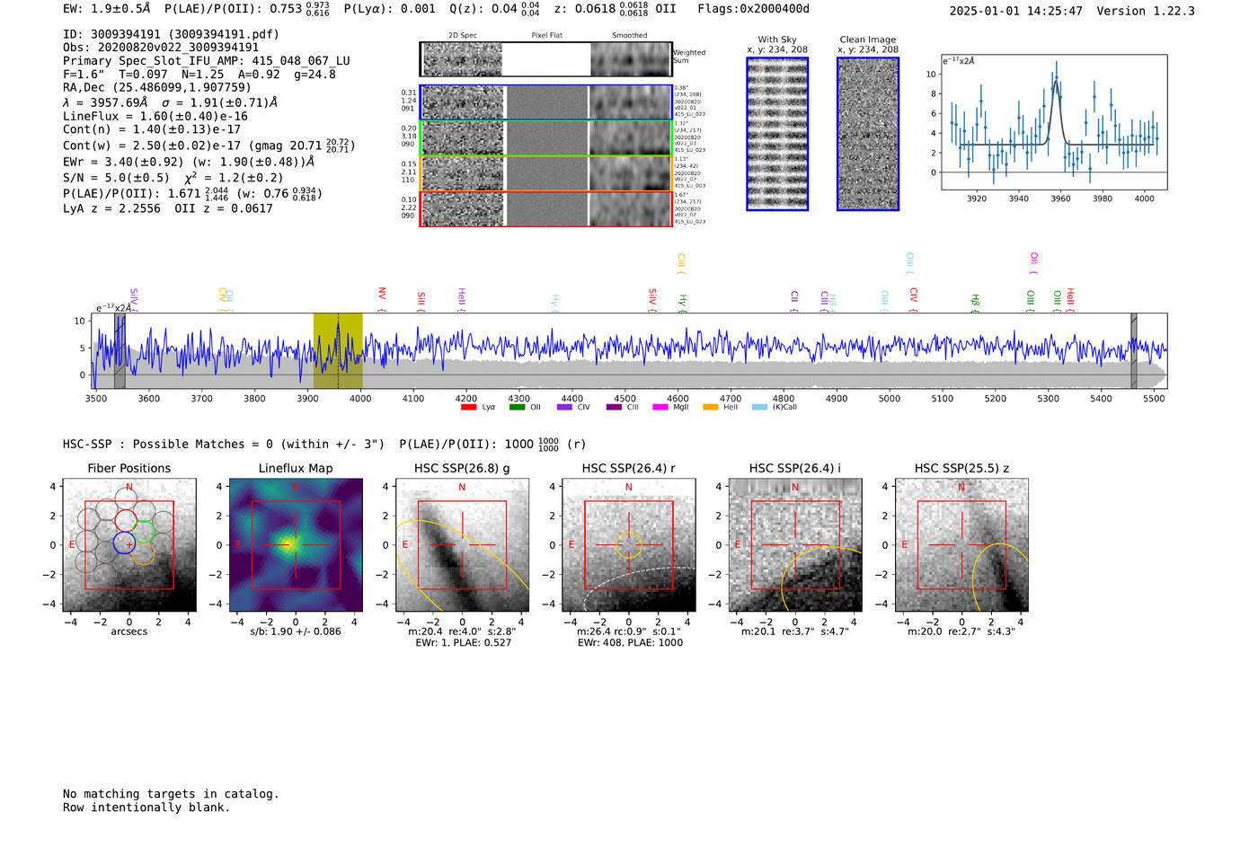The width and height of the screenshot is (1258, 856).
Task: Select the green-bordered 2D spectrum fiber row
Action: tap(546, 138)
